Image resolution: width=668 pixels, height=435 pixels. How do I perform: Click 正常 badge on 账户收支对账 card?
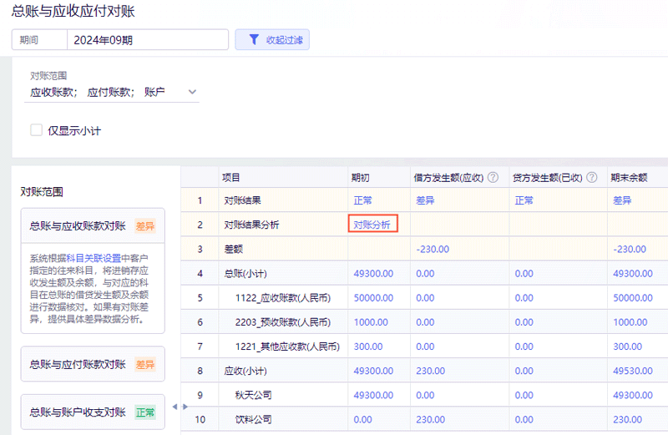[x=144, y=412]
